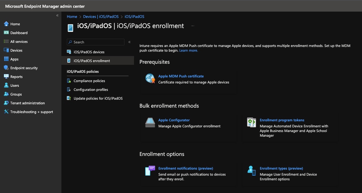This screenshot has width=362, height=193.
Task: Click the Enrollment notifications icon
Action: 150,171
